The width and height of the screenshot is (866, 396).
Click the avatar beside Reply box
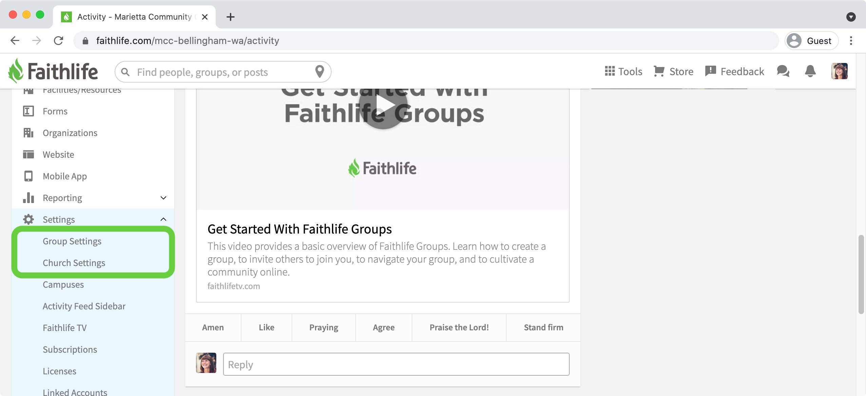click(206, 363)
